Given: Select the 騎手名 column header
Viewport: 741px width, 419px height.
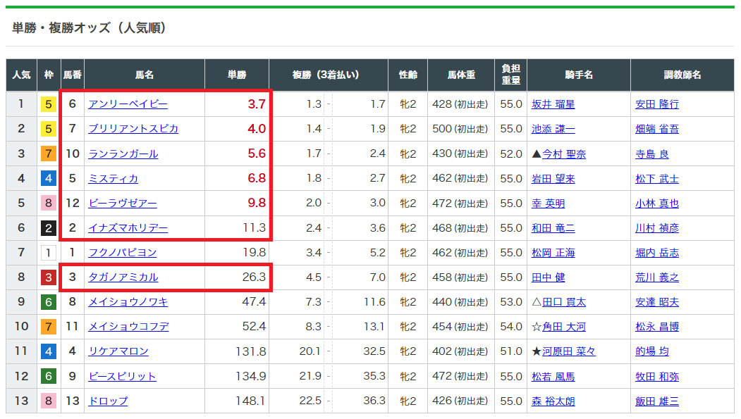Looking at the screenshot, I should tap(578, 75).
